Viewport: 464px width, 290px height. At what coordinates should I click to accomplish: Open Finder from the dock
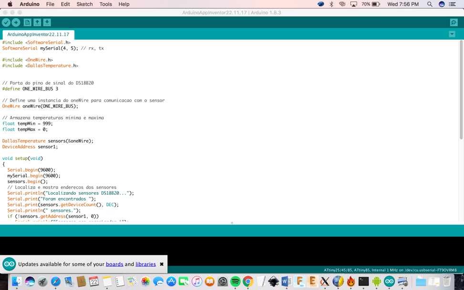pyautogui.click(x=17, y=281)
